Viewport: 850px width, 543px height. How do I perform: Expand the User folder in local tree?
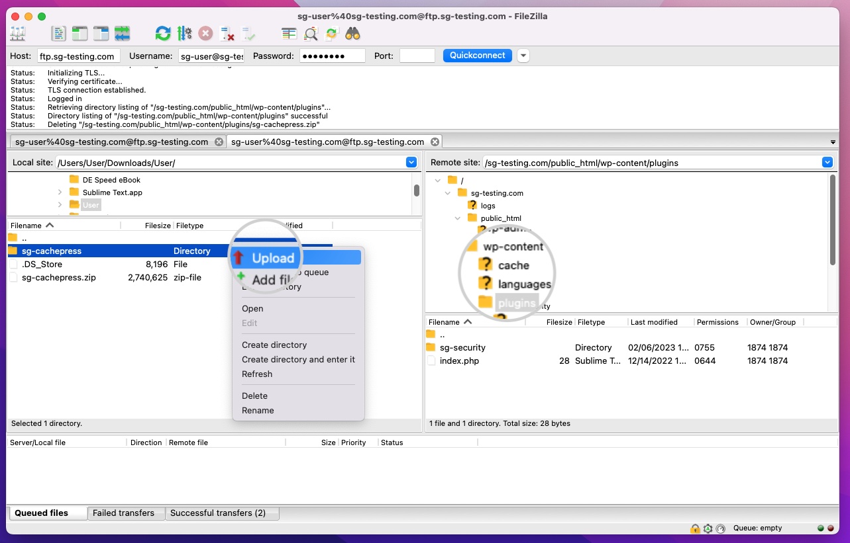pos(60,205)
